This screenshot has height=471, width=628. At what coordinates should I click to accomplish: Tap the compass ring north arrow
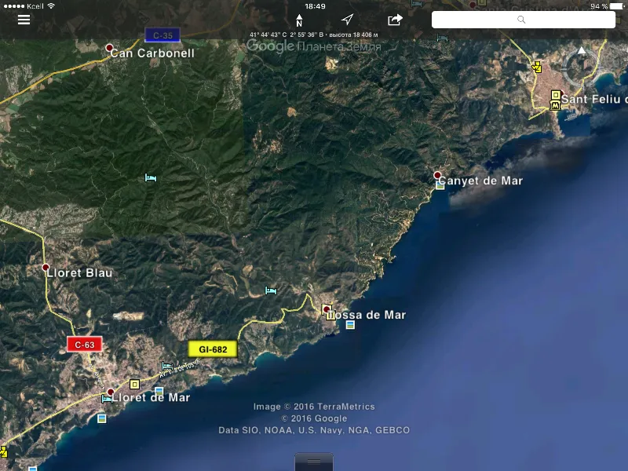[x=582, y=50]
